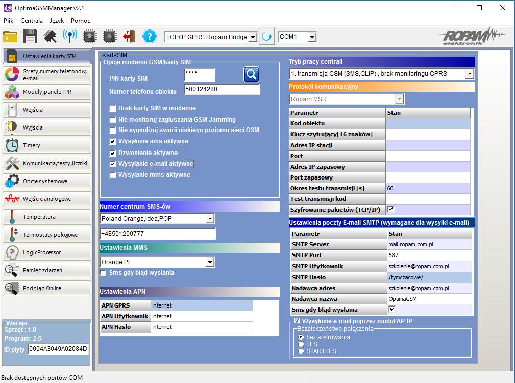This screenshot has height=383, width=515.
Task: Toggle Wysyłanie e-mail aktywne checkbox
Action: pos(113,164)
